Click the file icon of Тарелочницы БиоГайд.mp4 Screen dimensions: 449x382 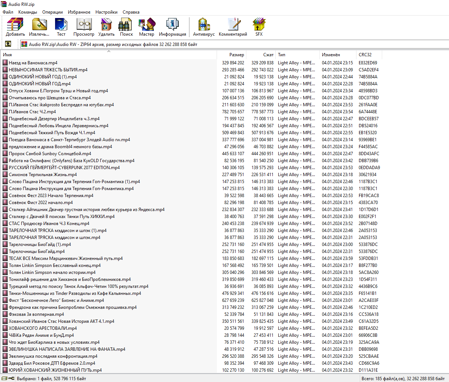click(x=5, y=251)
